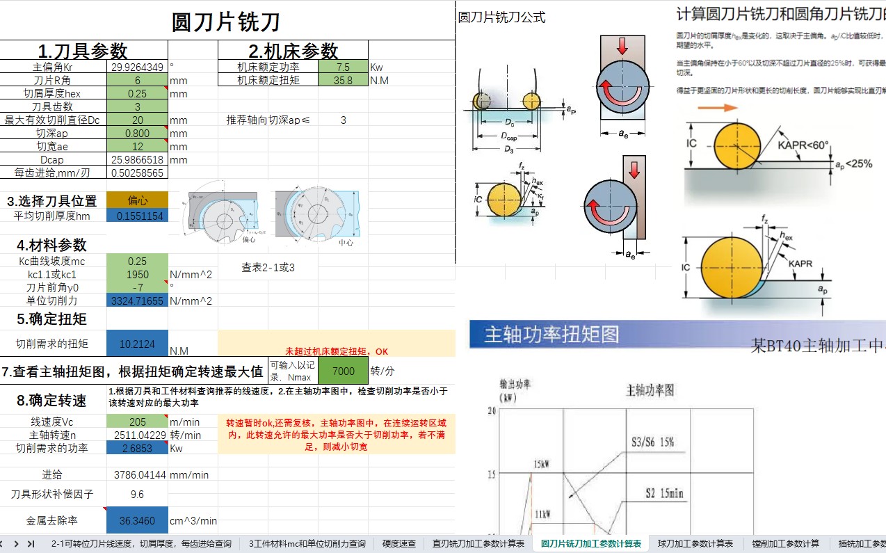Viewport: 886px width, 553px height.
Task: Open 3工件材料mc和单位切削力查询 sheet tab
Action: 307,543
